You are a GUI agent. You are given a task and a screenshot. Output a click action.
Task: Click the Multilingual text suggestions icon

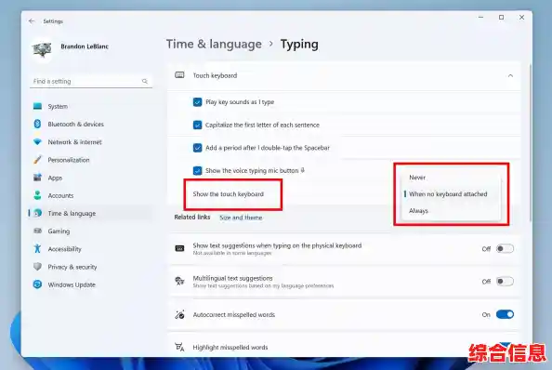point(179,281)
